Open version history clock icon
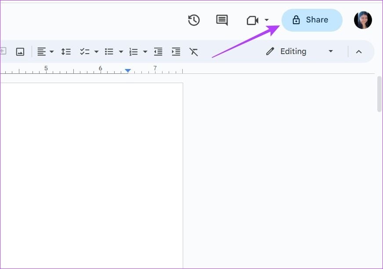The height and width of the screenshot is (269, 383). (x=194, y=20)
